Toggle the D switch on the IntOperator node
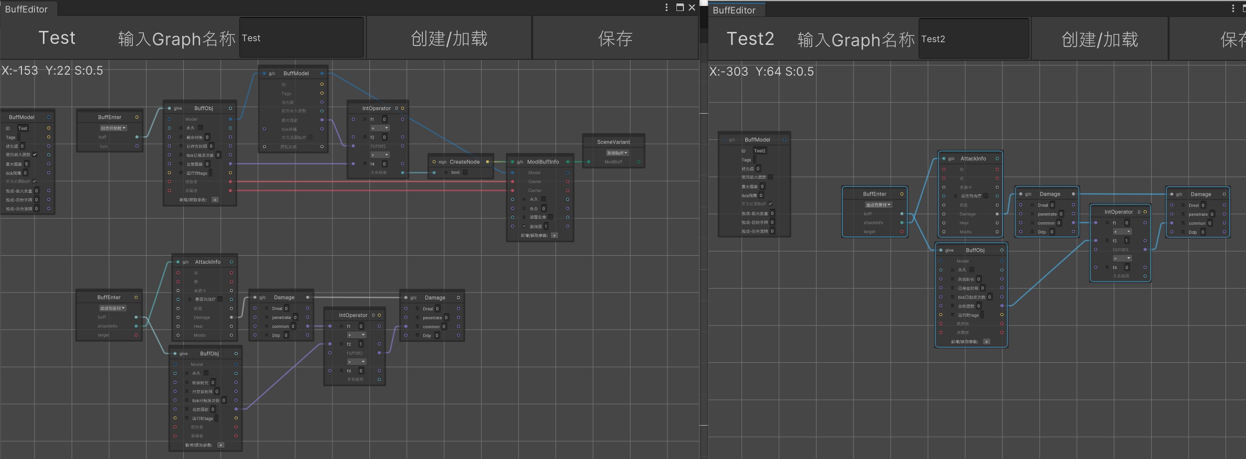The image size is (1246, 459). (396, 108)
